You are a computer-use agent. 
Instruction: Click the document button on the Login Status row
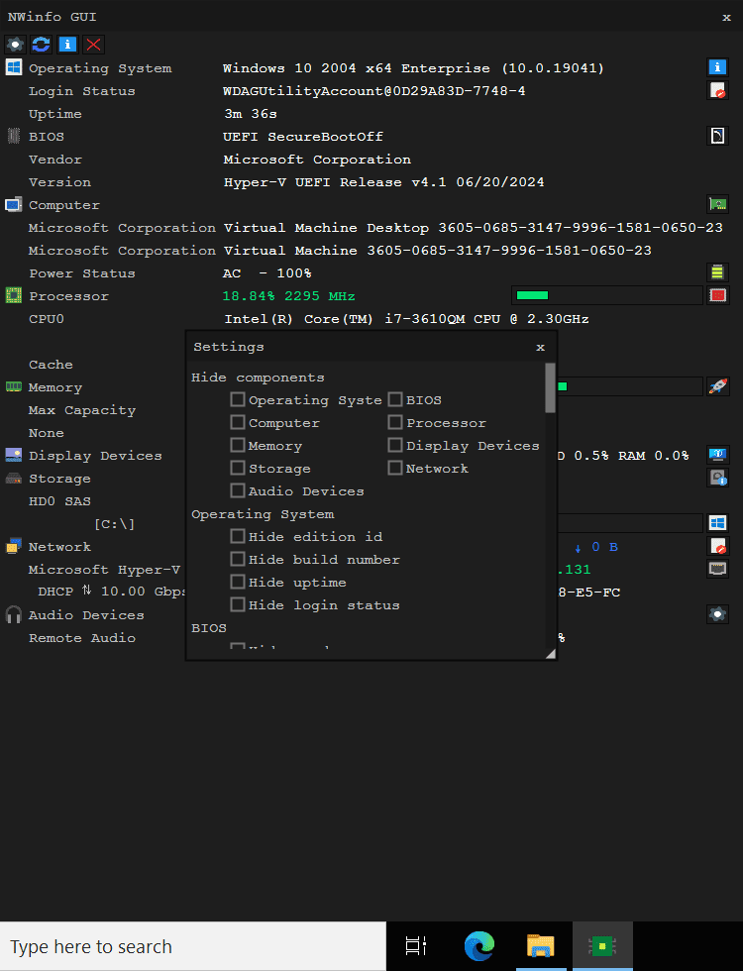[717, 90]
